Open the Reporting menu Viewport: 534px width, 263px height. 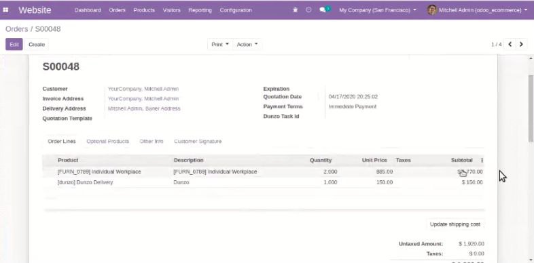(200, 10)
